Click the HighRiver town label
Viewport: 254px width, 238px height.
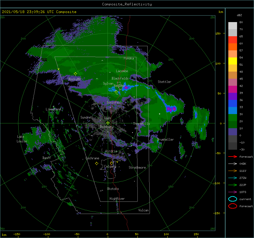click(x=117, y=199)
